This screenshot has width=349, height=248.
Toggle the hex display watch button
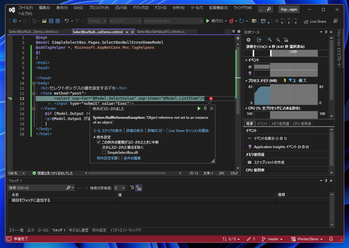tap(139, 188)
